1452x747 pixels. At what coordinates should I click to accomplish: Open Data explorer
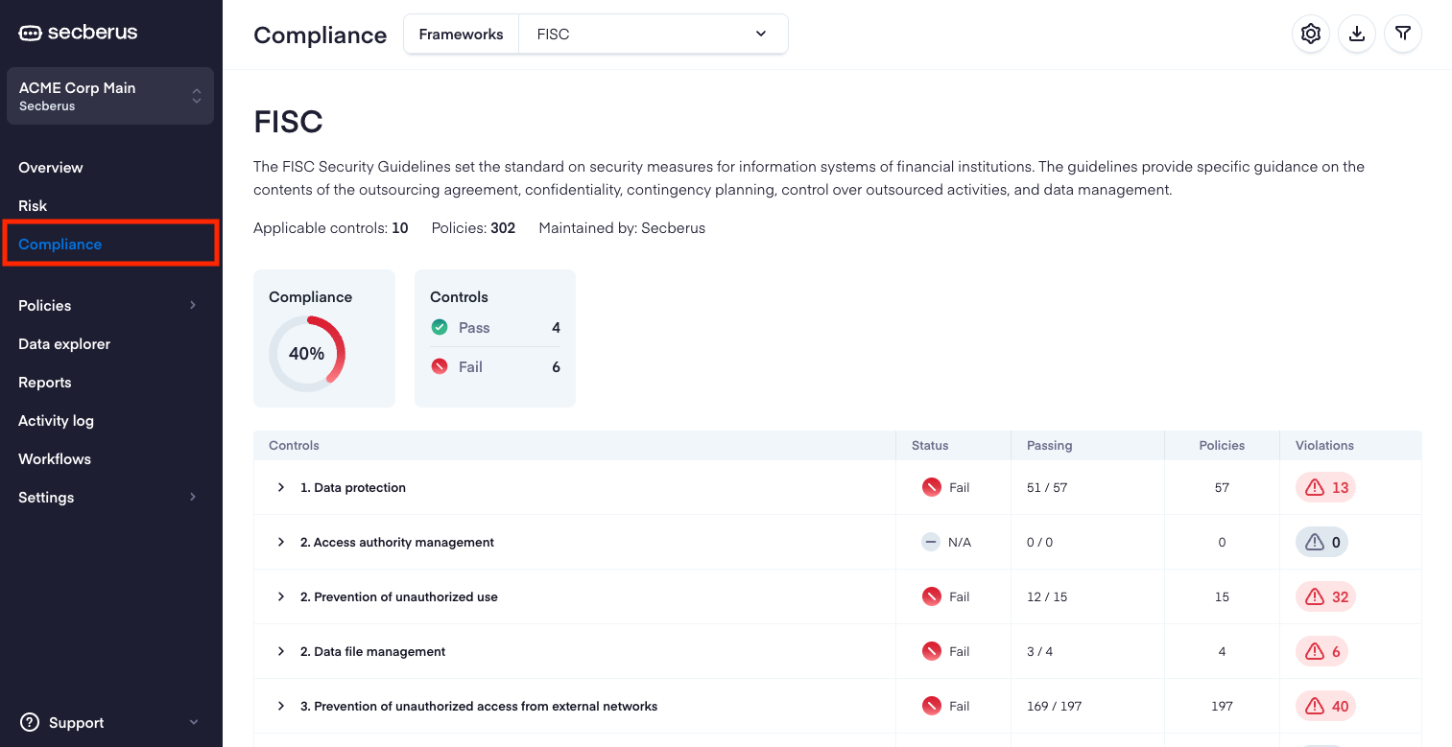tap(64, 343)
